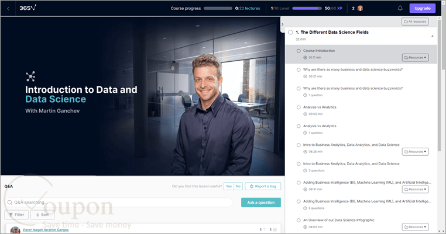Click the question icon beside first 1 question
The height and width of the screenshot is (234, 446).
(x=305, y=95)
